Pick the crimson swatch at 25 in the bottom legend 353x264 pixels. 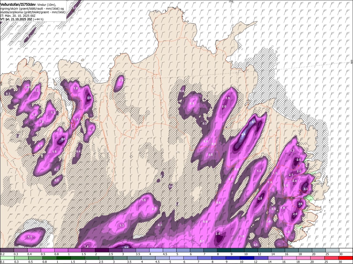[331, 258]
